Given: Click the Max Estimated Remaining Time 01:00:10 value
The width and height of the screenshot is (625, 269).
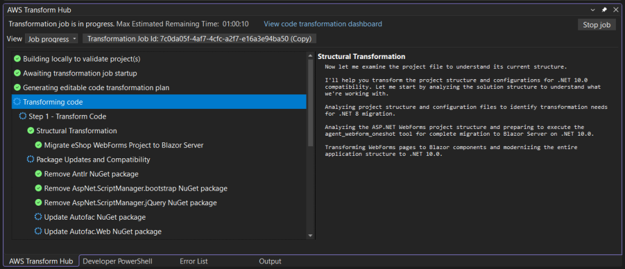Looking at the screenshot, I should click(235, 24).
